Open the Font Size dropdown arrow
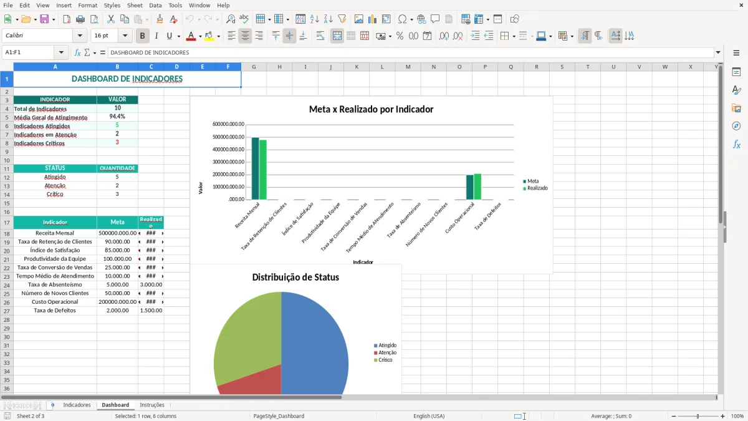Viewport: 748px width, 421px height. 125,36
